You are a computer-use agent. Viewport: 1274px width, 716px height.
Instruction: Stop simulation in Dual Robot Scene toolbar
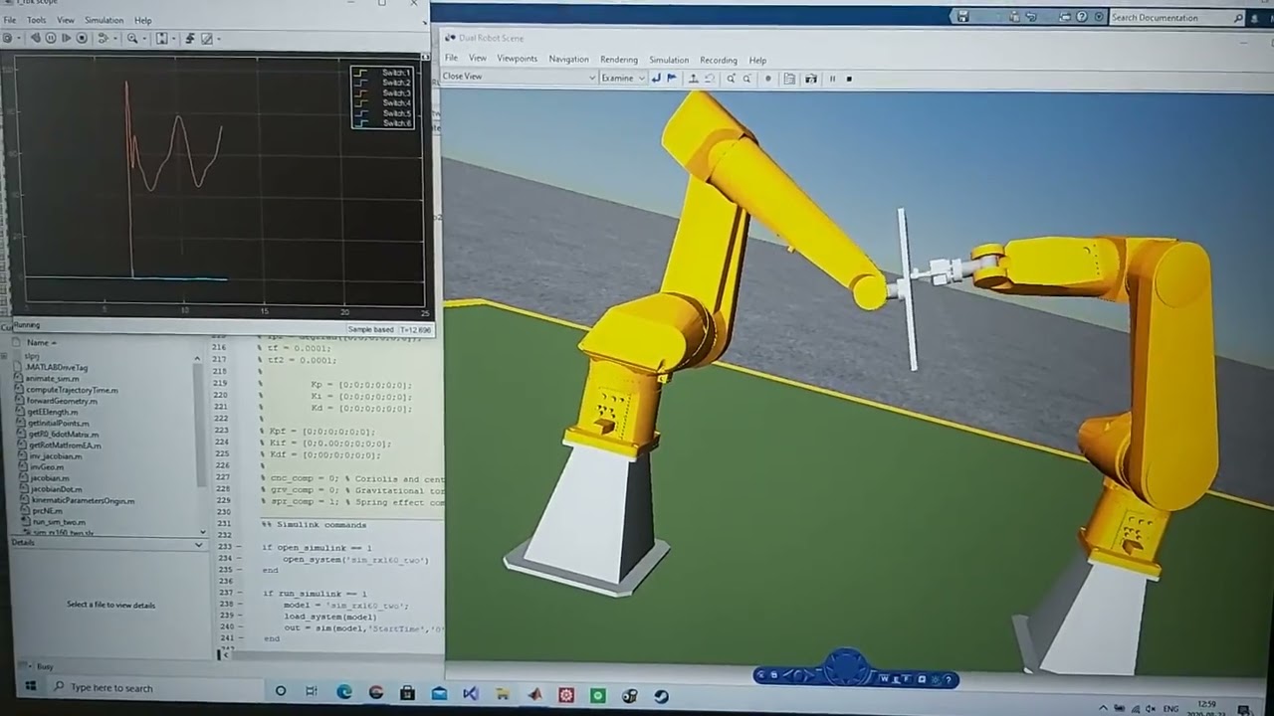point(849,79)
